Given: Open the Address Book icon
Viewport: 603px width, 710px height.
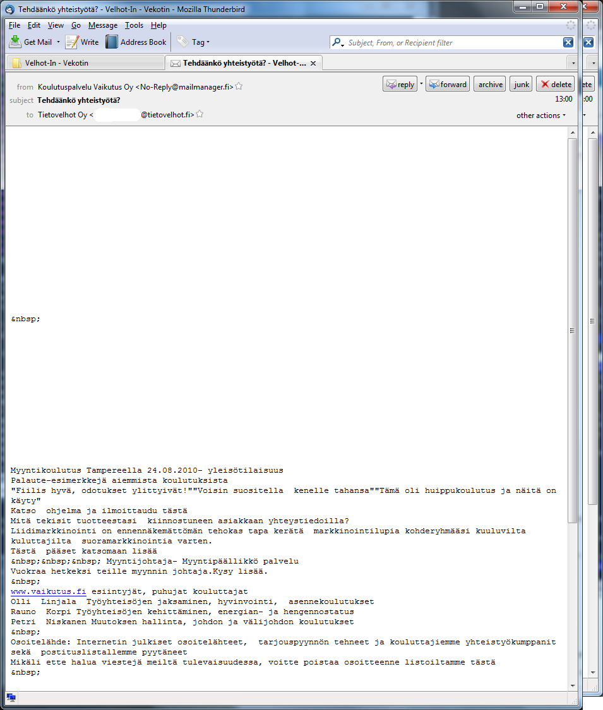Looking at the screenshot, I should pyautogui.click(x=112, y=42).
